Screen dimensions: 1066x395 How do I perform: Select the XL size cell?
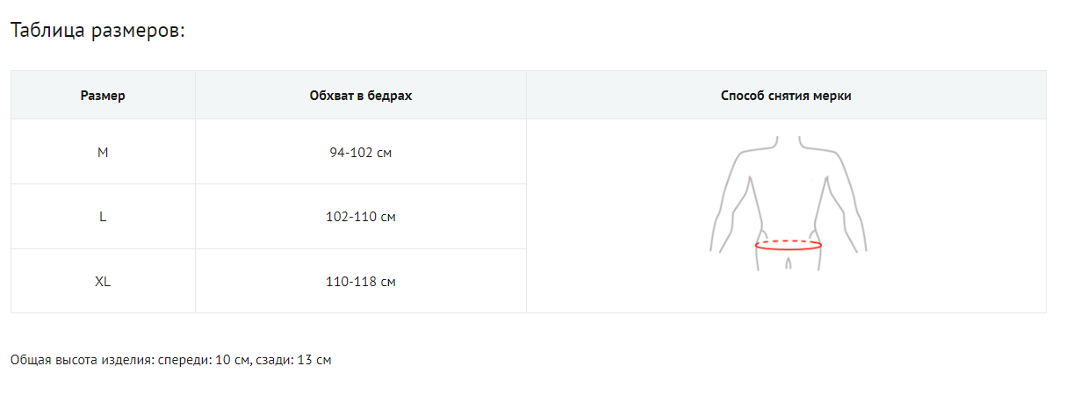click(103, 282)
